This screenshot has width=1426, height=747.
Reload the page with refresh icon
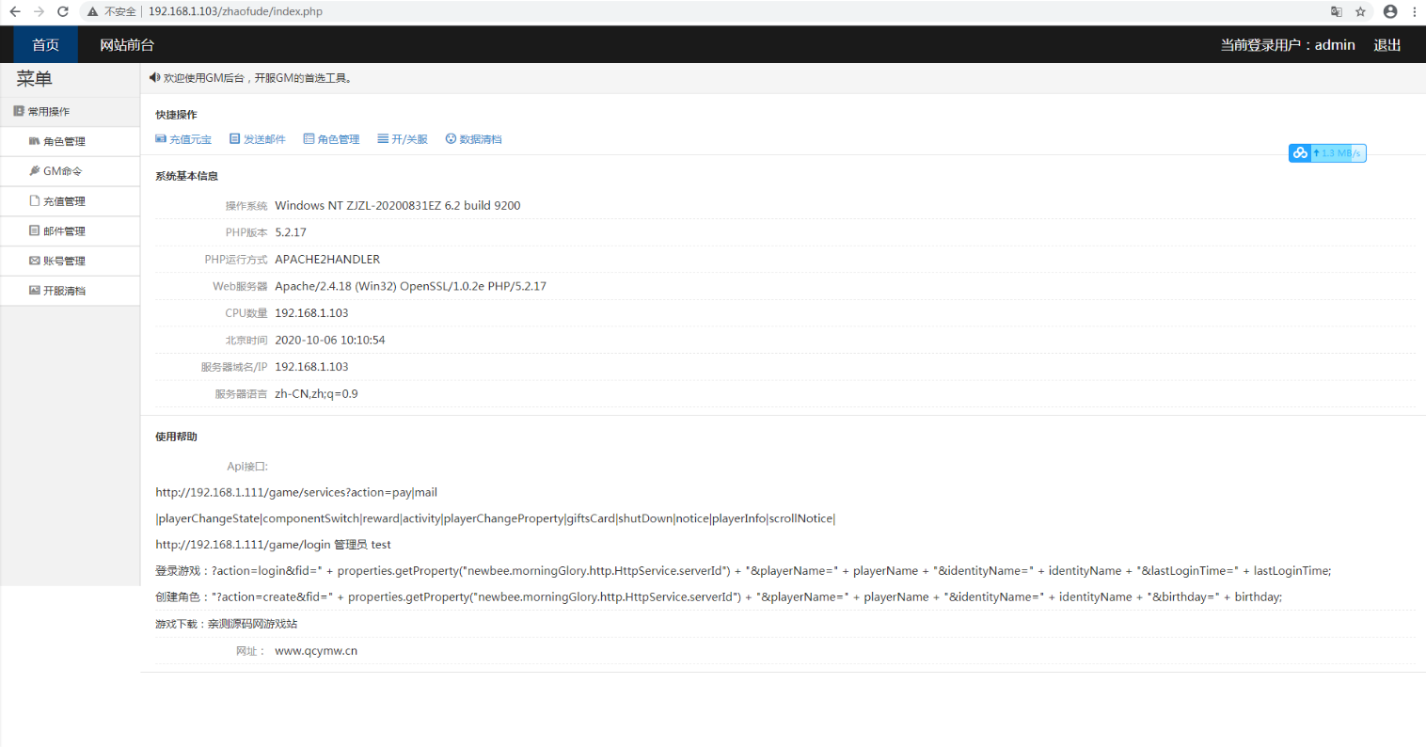[x=63, y=11]
